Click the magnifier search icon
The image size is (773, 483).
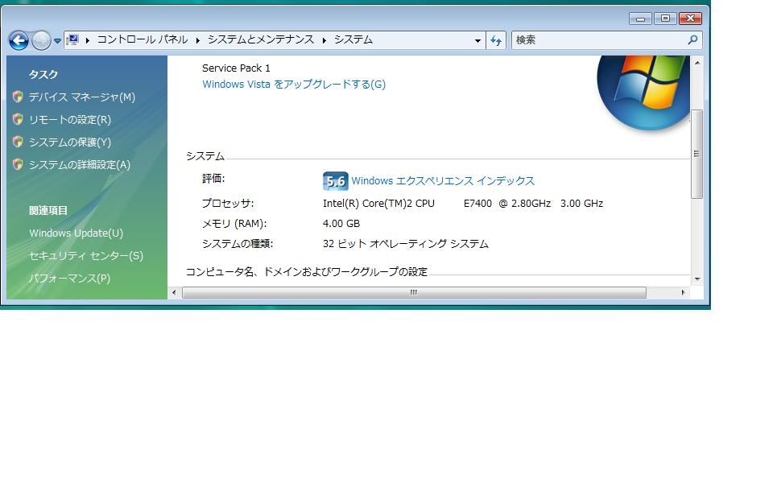click(x=693, y=40)
